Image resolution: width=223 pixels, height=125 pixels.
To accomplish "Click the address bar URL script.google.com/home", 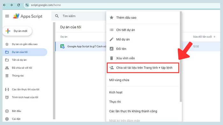I will [x=46, y=5].
